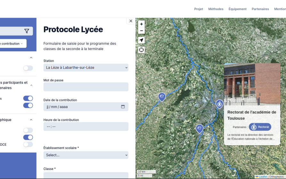Open the Partenaires menu item
286x179 pixels.
260,9
